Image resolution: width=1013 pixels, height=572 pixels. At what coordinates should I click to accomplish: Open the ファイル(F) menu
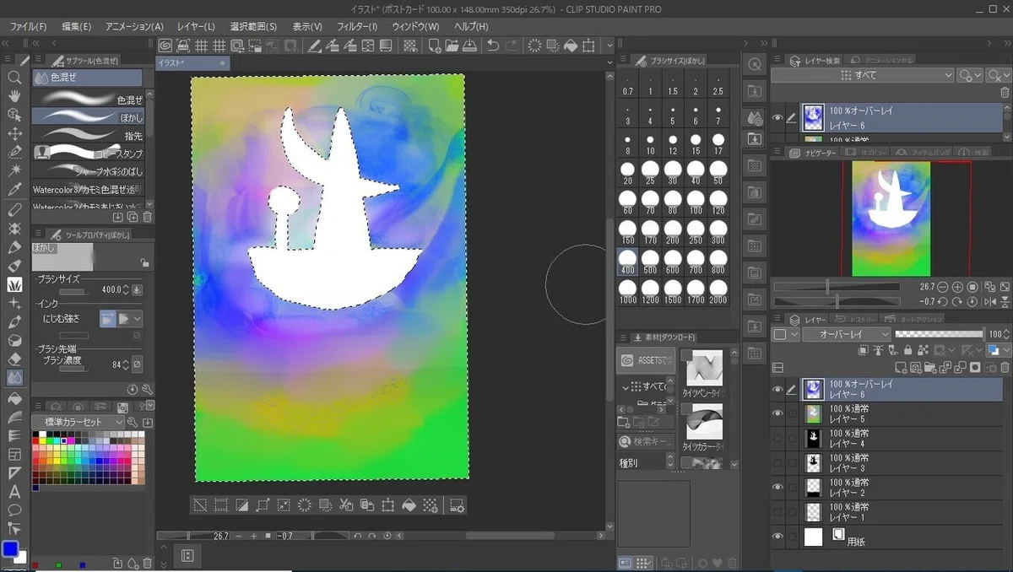[x=28, y=27]
